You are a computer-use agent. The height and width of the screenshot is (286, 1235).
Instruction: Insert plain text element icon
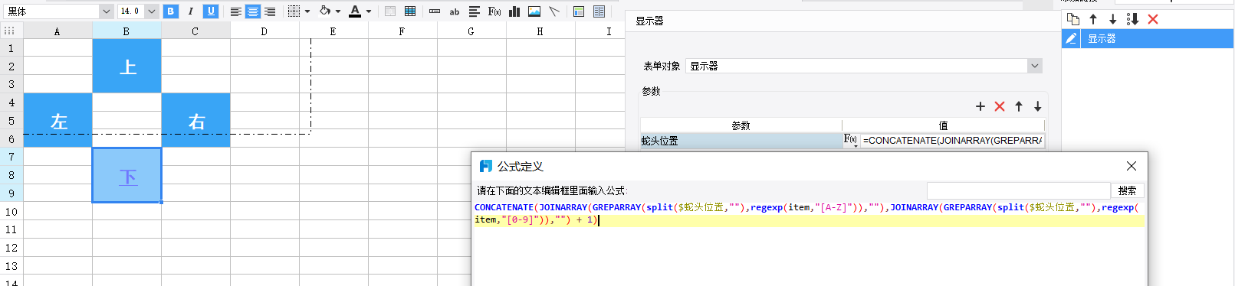(435, 11)
